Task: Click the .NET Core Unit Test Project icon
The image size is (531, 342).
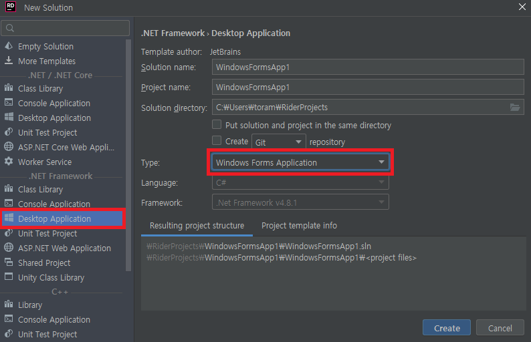Action: click(9, 132)
